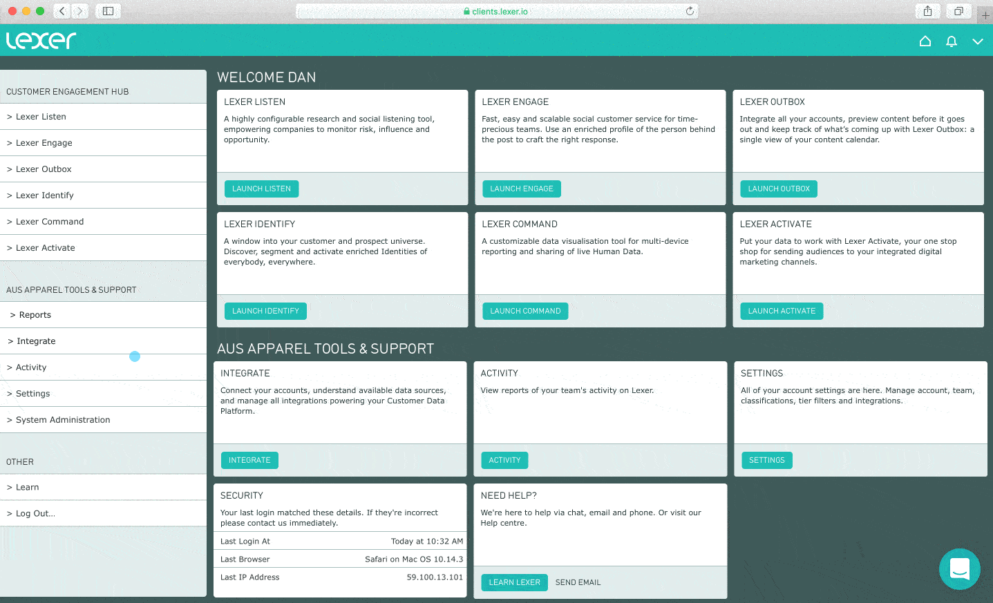Click the Customer Engagement Hub heading
This screenshot has width=993, height=603.
pyautogui.click(x=68, y=92)
